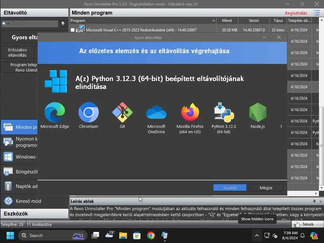This screenshot has height=243, width=324.
Task: Sort by Típus column header
Action: [x=278, y=21]
